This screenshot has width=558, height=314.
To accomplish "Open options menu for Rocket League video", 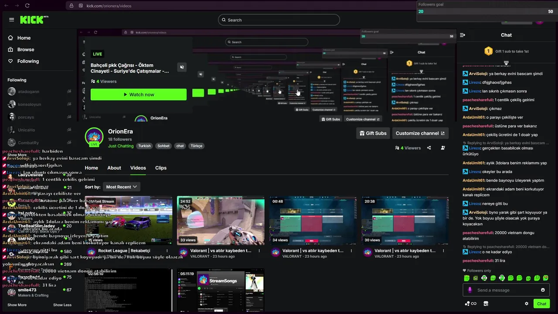I will tap(167, 251).
